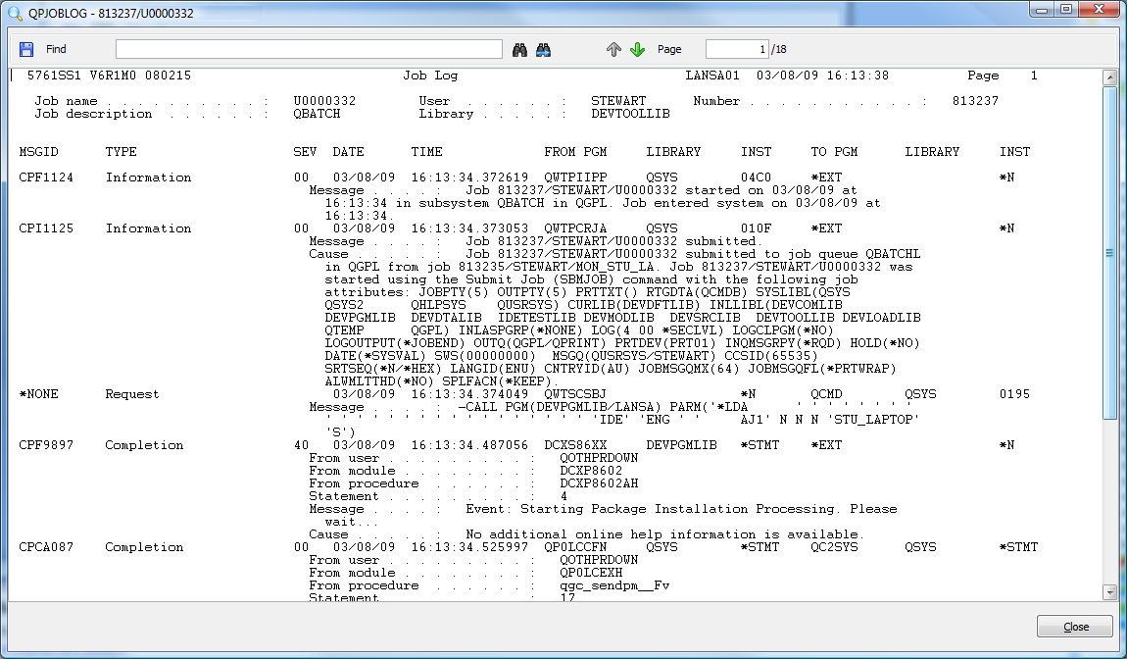1127x659 pixels.
Task: Click user value STEWART in header
Action: 618,101
